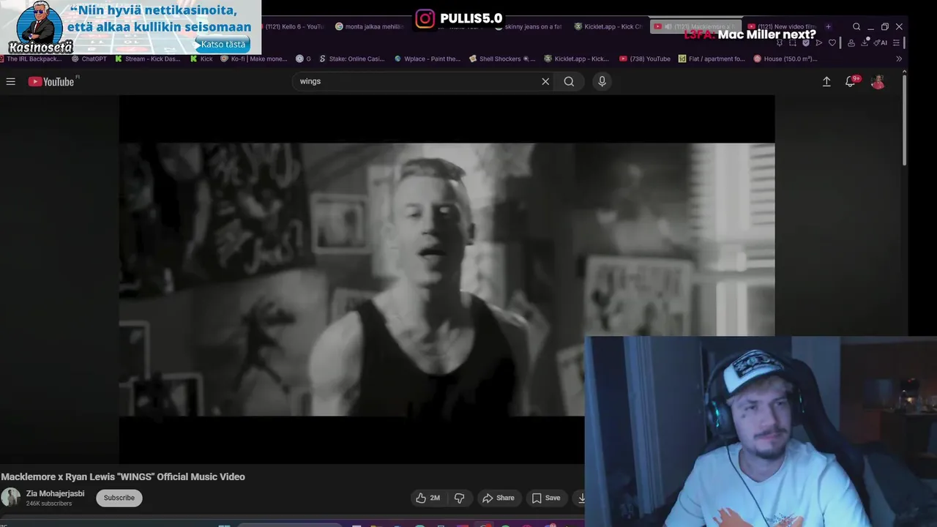The height and width of the screenshot is (527, 937).
Task: Click the magnifier search button
Action: tap(569, 81)
